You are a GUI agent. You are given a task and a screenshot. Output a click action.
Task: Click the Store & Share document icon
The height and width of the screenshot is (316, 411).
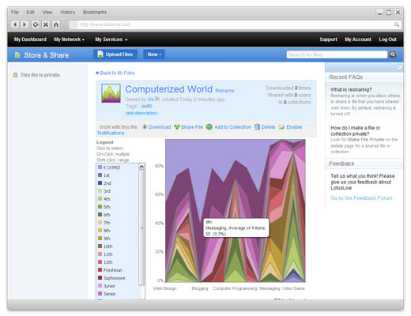17,55
